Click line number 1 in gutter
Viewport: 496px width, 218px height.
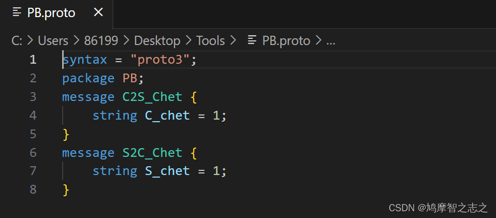33,60
